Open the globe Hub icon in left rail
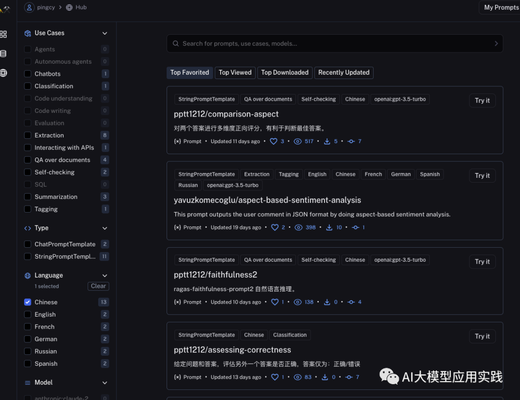This screenshot has height=400, width=520. click(3, 73)
